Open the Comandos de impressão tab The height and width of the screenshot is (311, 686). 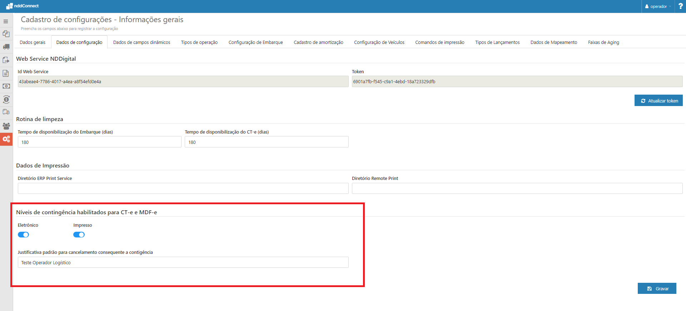click(440, 42)
